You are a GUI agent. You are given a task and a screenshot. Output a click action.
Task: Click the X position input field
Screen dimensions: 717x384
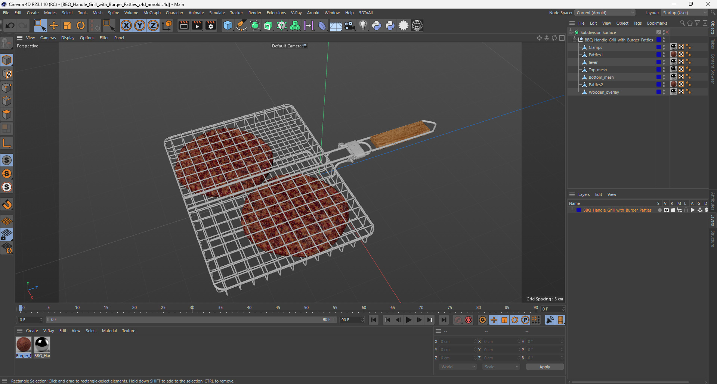pyautogui.click(x=458, y=341)
